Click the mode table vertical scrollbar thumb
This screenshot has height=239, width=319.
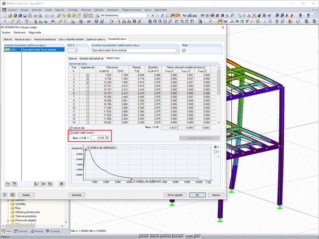[x=219, y=82]
